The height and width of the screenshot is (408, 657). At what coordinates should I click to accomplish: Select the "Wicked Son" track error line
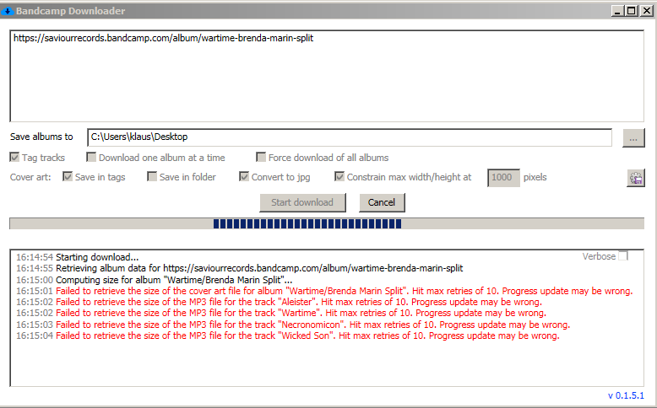(288, 336)
